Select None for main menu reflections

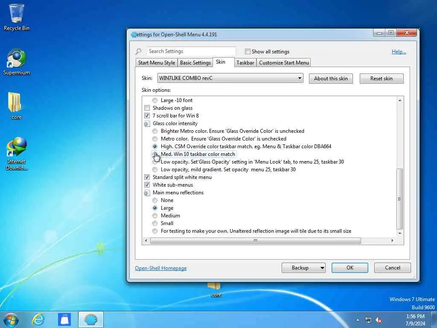(x=155, y=200)
